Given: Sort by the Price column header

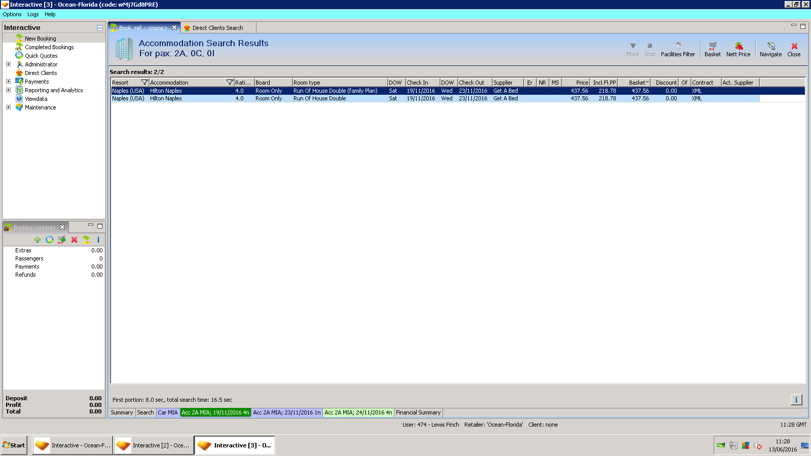Looking at the screenshot, I should click(576, 83).
